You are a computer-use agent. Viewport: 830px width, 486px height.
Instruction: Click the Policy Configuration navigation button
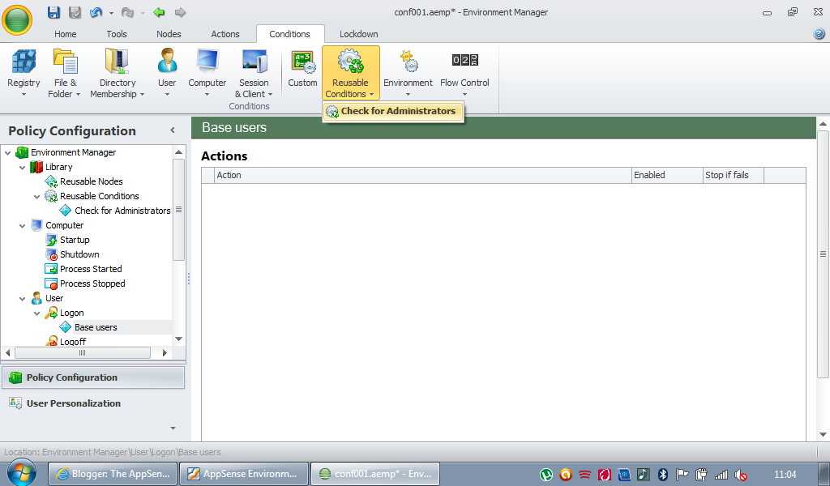[71, 377]
